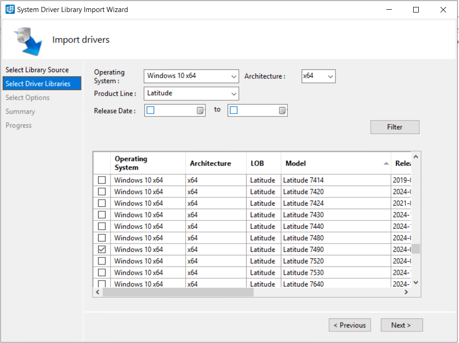Uncheck the Latitude 7490 row checkbox
Viewport: 459px width, 343px height.
point(102,250)
